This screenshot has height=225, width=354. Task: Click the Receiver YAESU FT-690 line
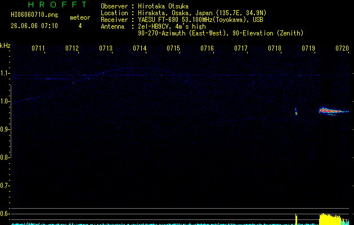tap(182, 20)
